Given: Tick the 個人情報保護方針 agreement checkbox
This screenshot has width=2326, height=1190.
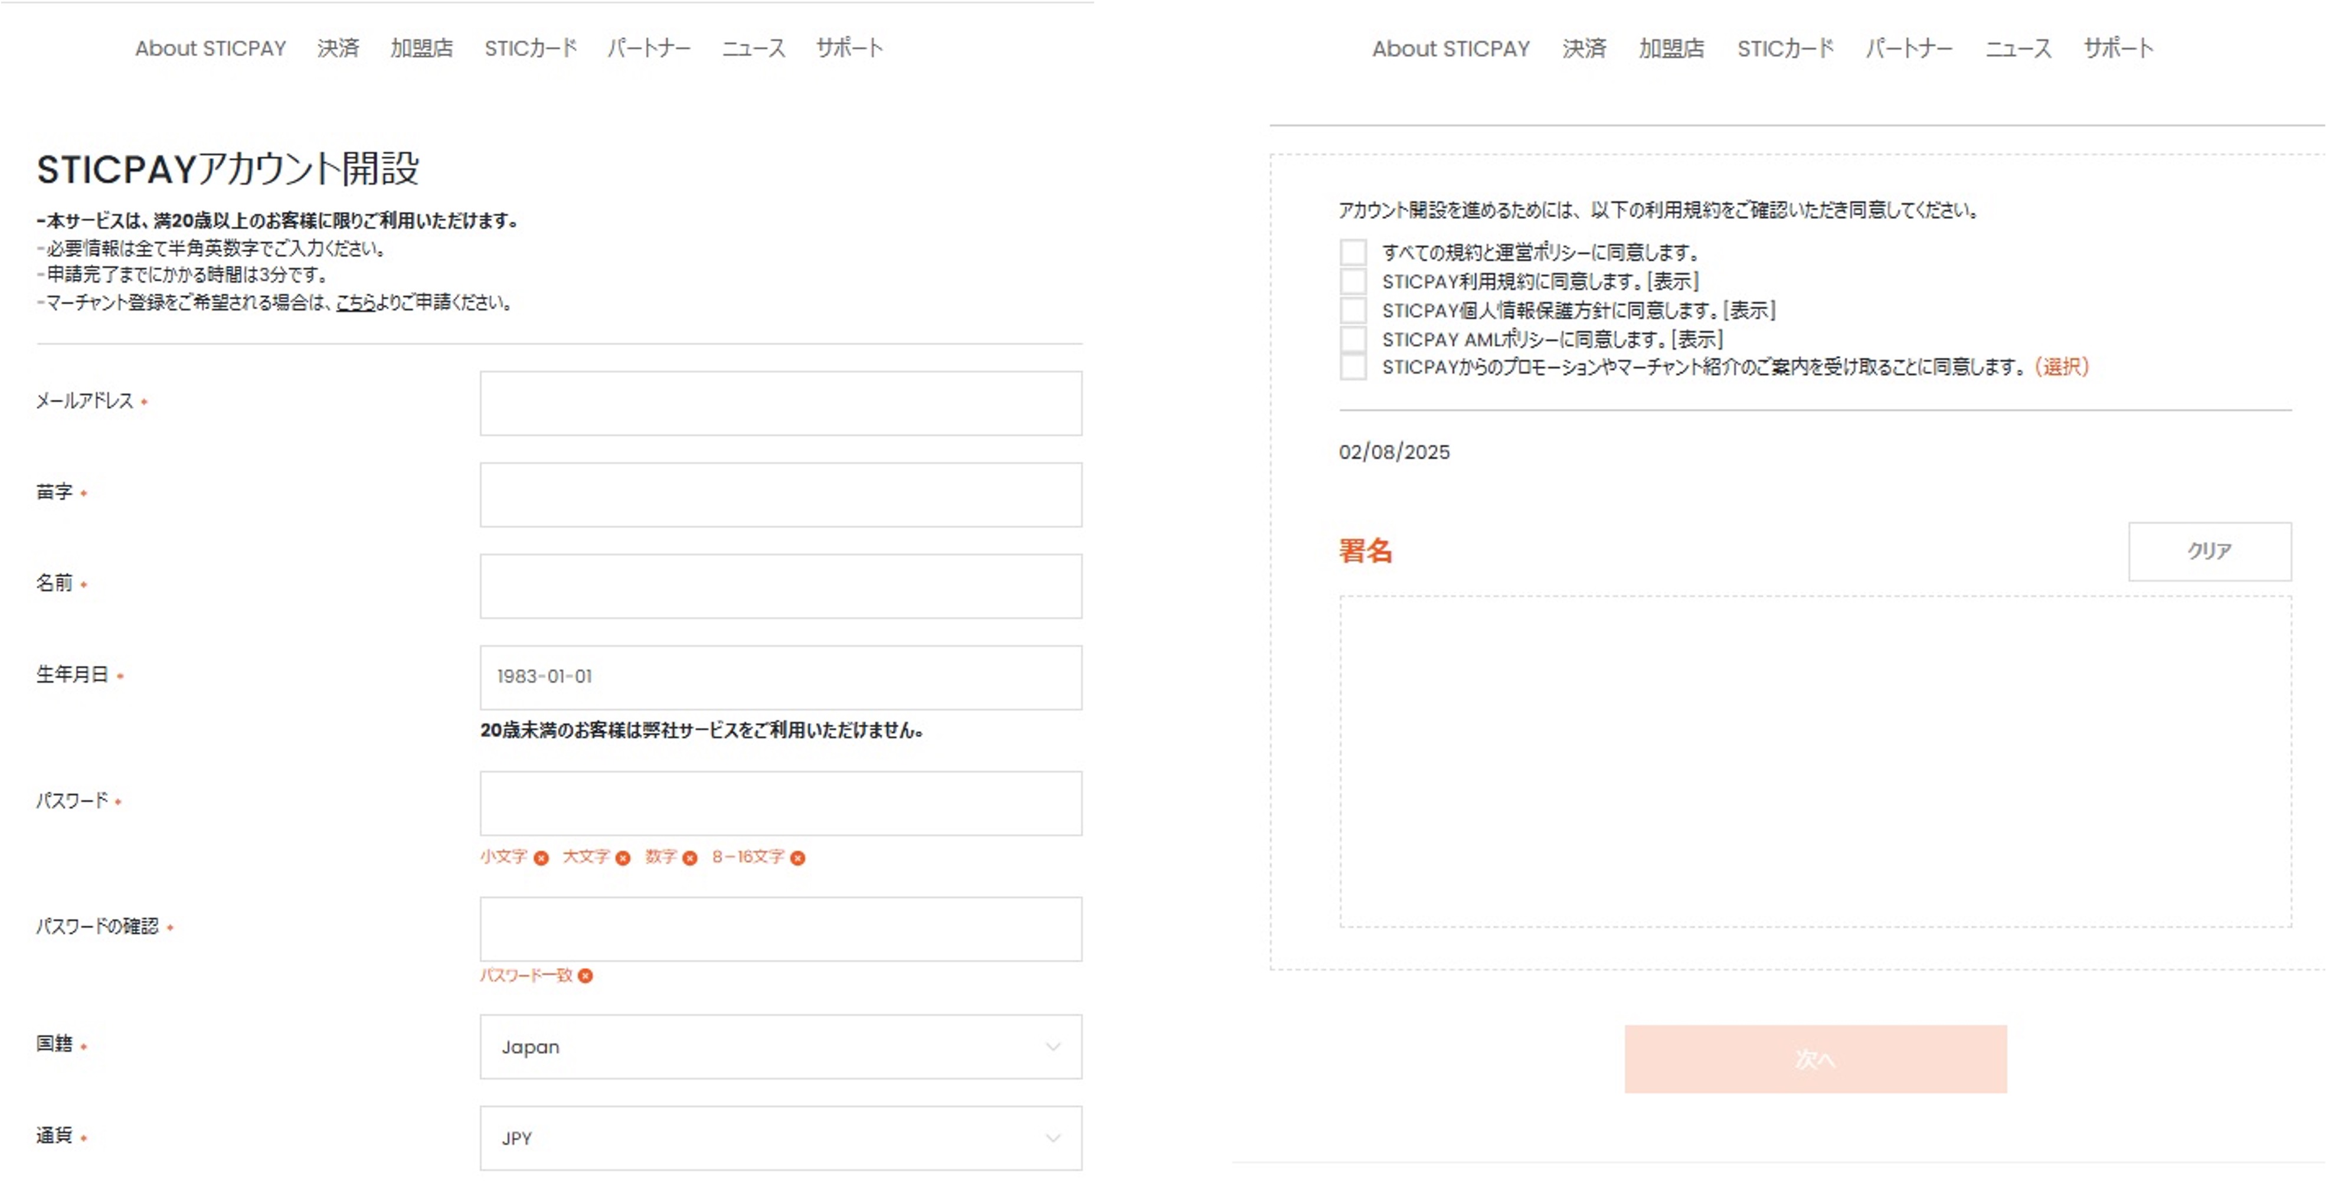Looking at the screenshot, I should 1353,310.
